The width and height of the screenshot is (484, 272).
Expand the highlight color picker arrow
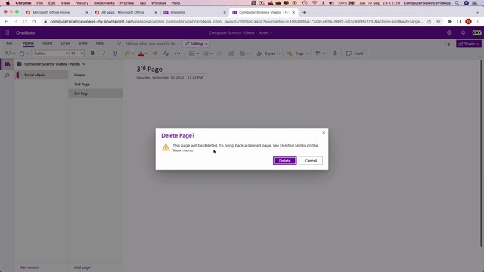132,54
